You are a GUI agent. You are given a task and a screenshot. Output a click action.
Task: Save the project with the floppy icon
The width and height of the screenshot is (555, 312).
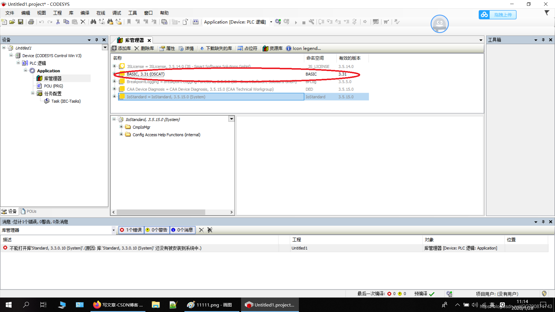point(21,22)
